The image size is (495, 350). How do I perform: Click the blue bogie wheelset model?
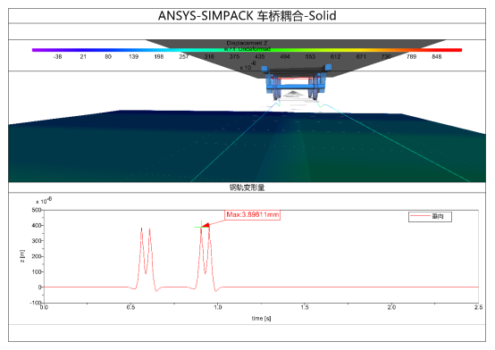(296, 83)
